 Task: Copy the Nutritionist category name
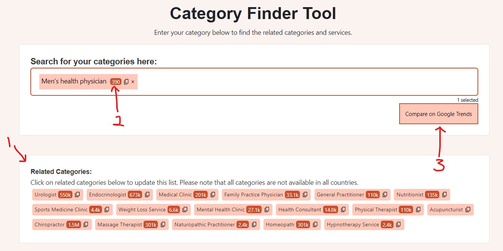[445, 195]
